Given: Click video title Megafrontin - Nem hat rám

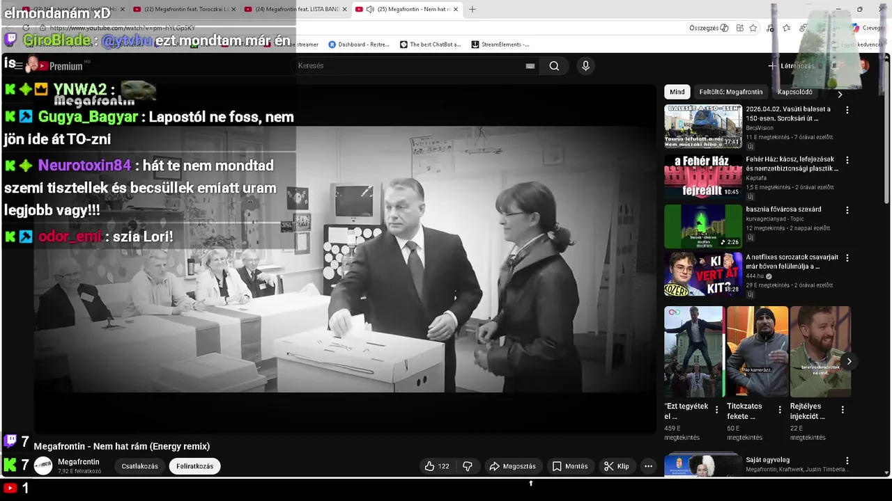Looking at the screenshot, I should 122,446.
